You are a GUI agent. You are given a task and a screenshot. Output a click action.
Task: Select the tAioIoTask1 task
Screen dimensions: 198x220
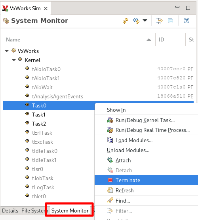pos(46,78)
